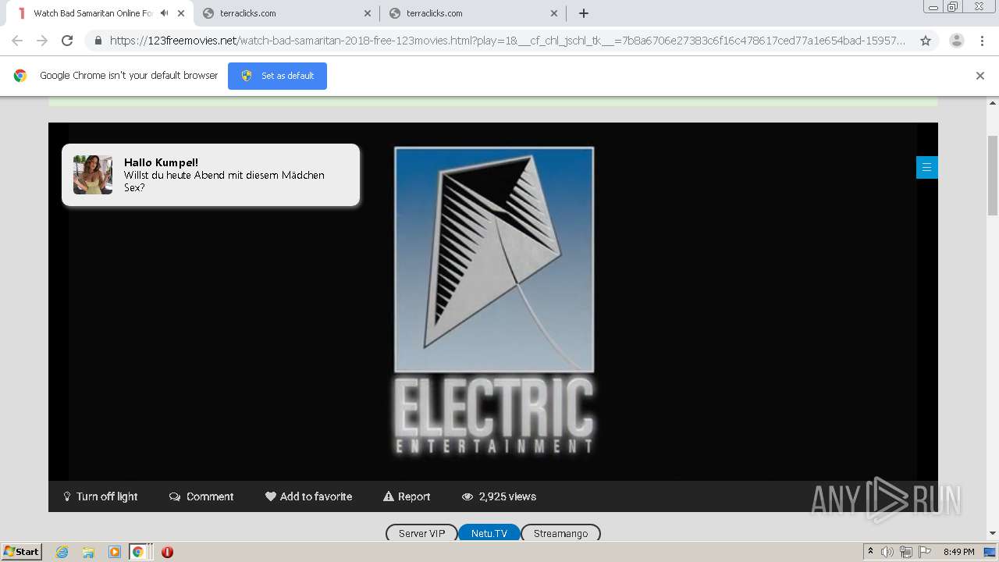Open the Chrome three-dot menu
The image size is (999, 562).
[982, 41]
